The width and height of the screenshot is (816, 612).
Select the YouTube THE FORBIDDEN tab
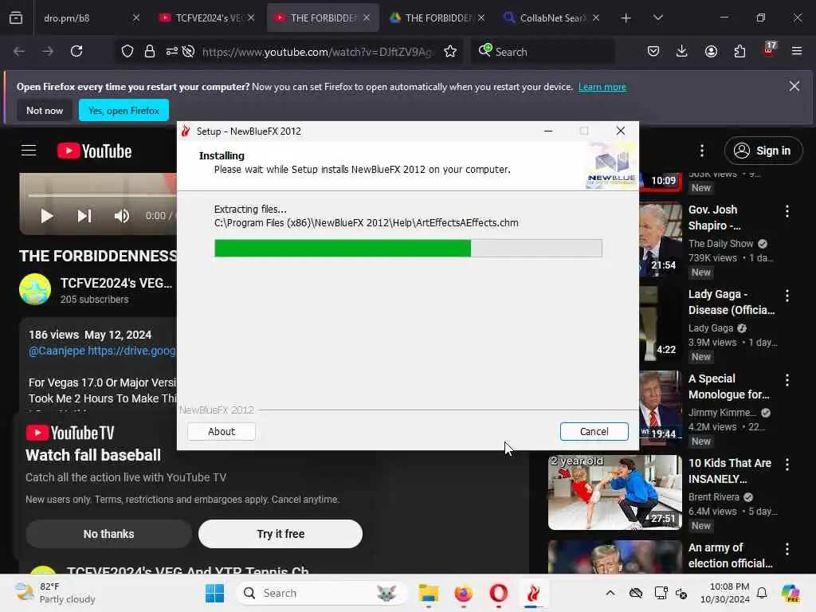pos(324,18)
